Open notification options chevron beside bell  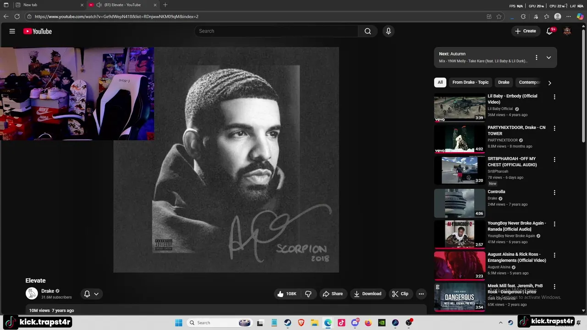point(96,294)
